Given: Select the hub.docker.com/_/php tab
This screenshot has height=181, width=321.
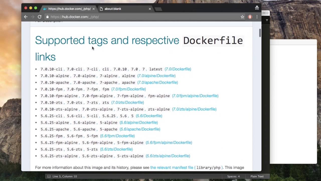Looking at the screenshot, I should pyautogui.click(x=69, y=9).
